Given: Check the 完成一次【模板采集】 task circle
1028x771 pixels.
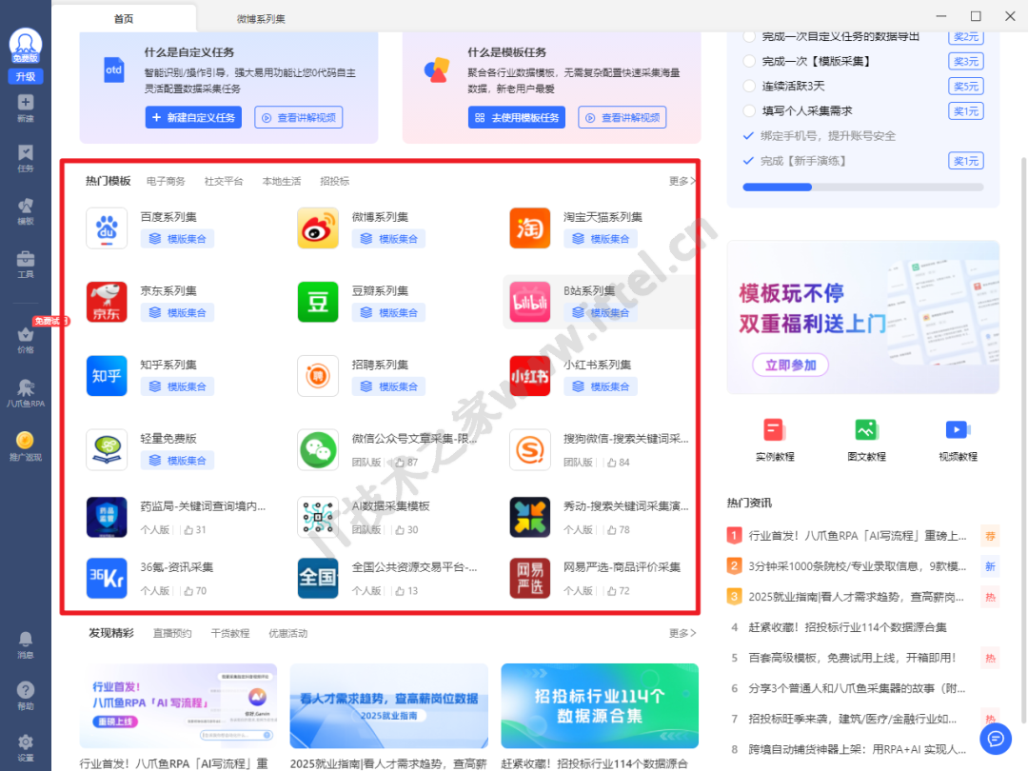Looking at the screenshot, I should tap(749, 61).
